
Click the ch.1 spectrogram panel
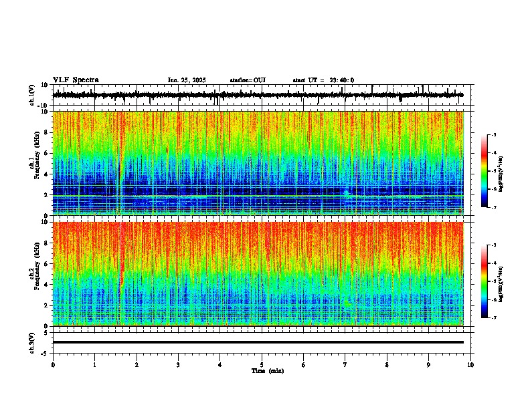pos(258,163)
